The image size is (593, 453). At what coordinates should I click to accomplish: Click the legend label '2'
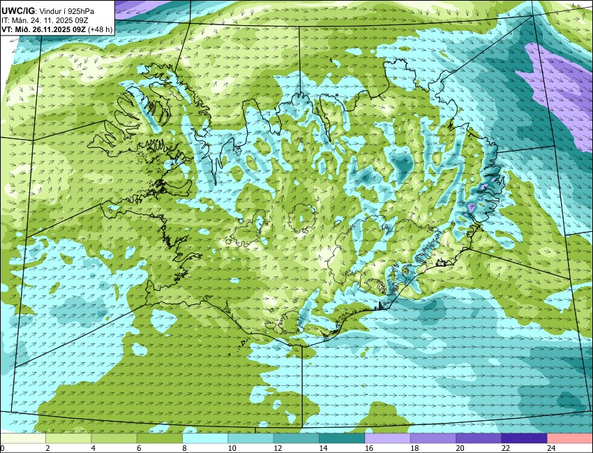(x=47, y=448)
